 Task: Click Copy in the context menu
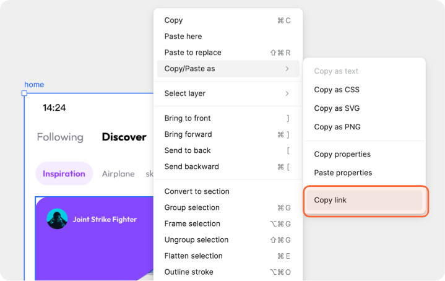coord(174,20)
